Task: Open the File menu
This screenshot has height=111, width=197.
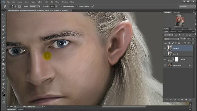Action: pyautogui.click(x=9, y=2)
